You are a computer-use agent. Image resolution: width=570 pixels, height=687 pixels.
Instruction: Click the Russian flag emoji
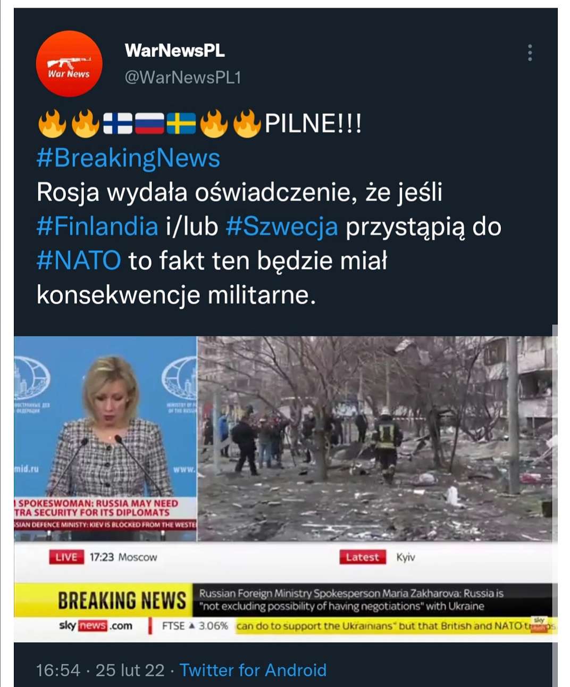click(149, 123)
